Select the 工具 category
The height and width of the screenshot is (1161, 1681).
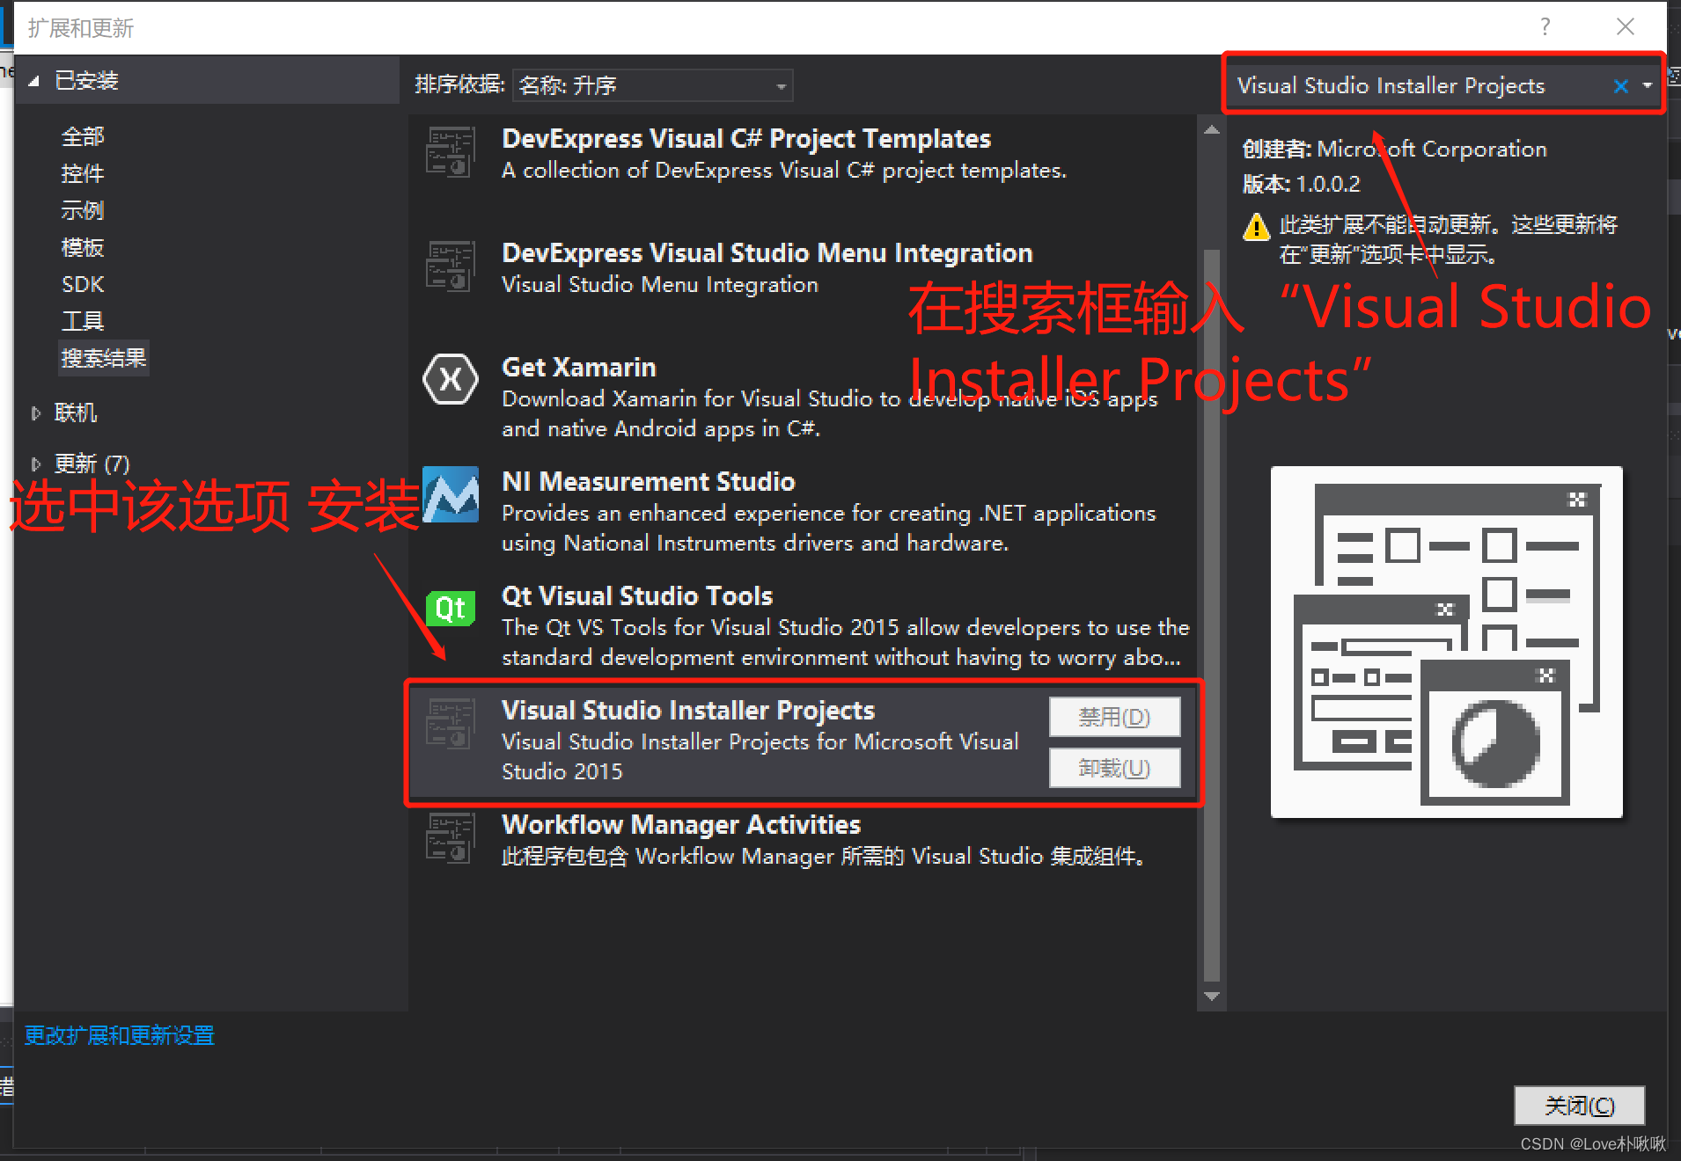point(83,321)
